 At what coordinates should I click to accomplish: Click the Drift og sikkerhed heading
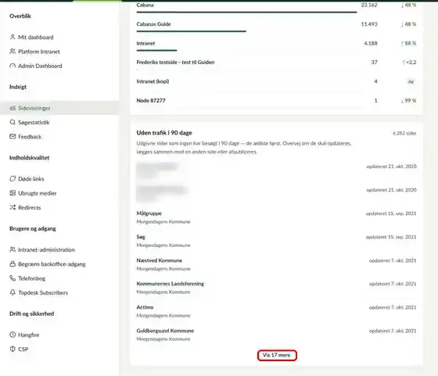pyautogui.click(x=32, y=313)
